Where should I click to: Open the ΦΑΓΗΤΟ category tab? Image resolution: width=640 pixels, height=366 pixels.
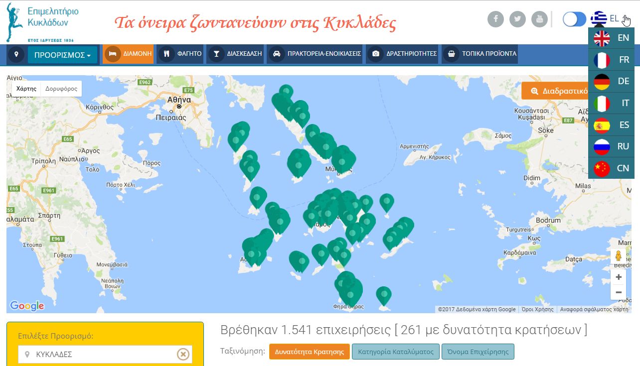point(180,54)
